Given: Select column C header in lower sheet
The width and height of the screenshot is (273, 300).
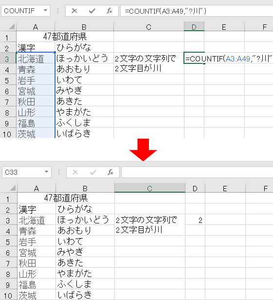Looking at the screenshot, I should (x=150, y=188).
